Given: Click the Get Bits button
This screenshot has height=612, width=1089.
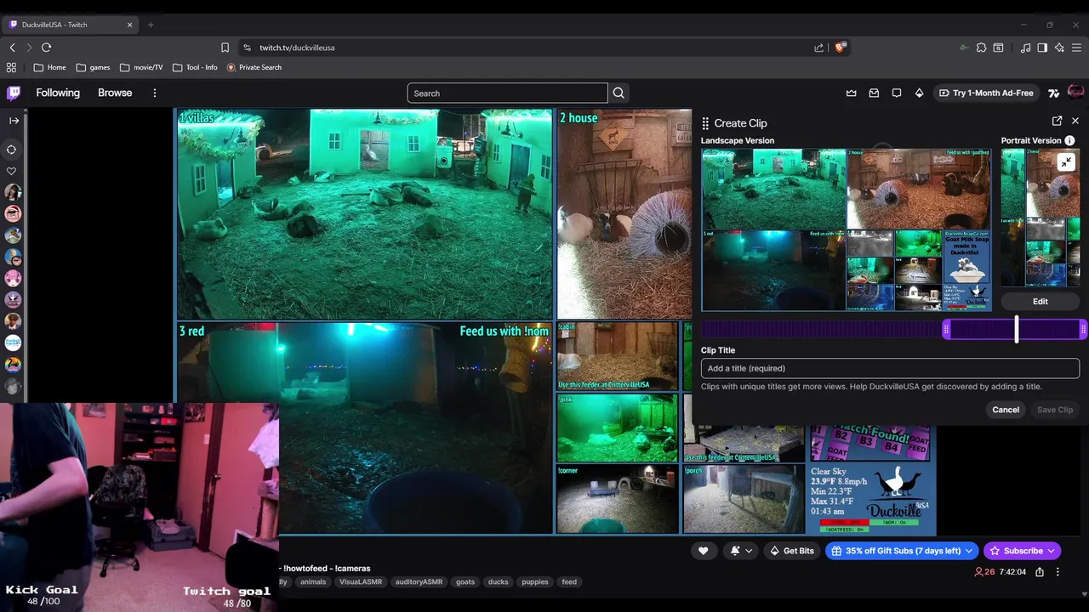Looking at the screenshot, I should (791, 551).
